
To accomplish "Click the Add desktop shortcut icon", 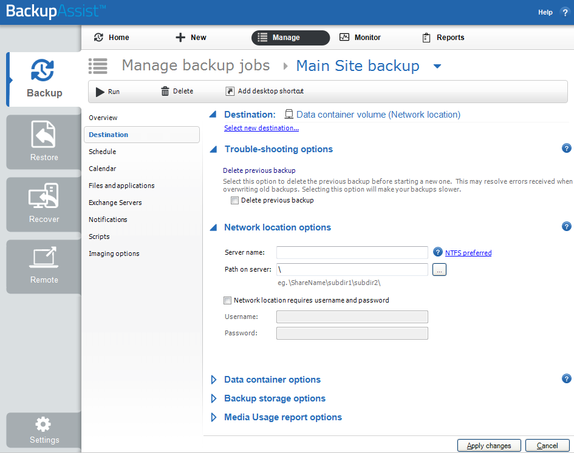I will tap(230, 91).
